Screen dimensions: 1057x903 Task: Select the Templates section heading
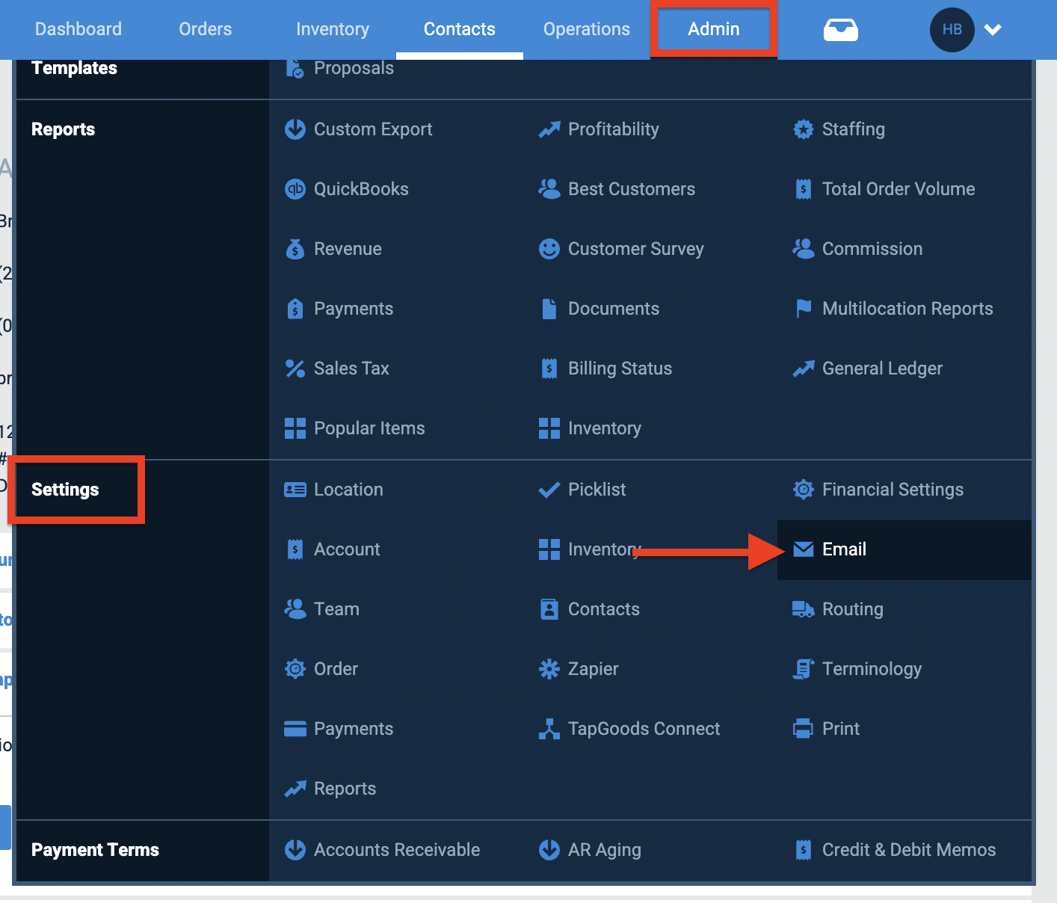tap(74, 68)
